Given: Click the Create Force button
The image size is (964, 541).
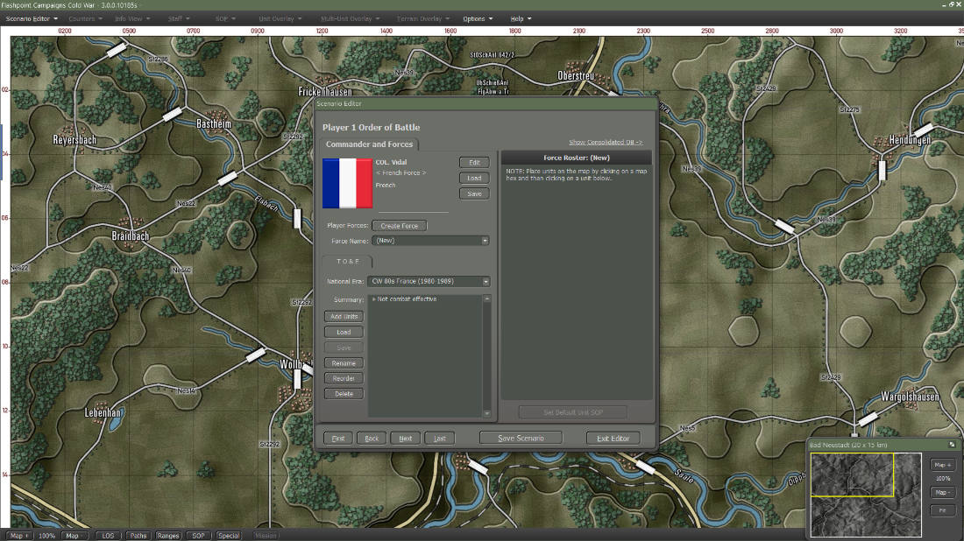Looking at the screenshot, I should (399, 225).
